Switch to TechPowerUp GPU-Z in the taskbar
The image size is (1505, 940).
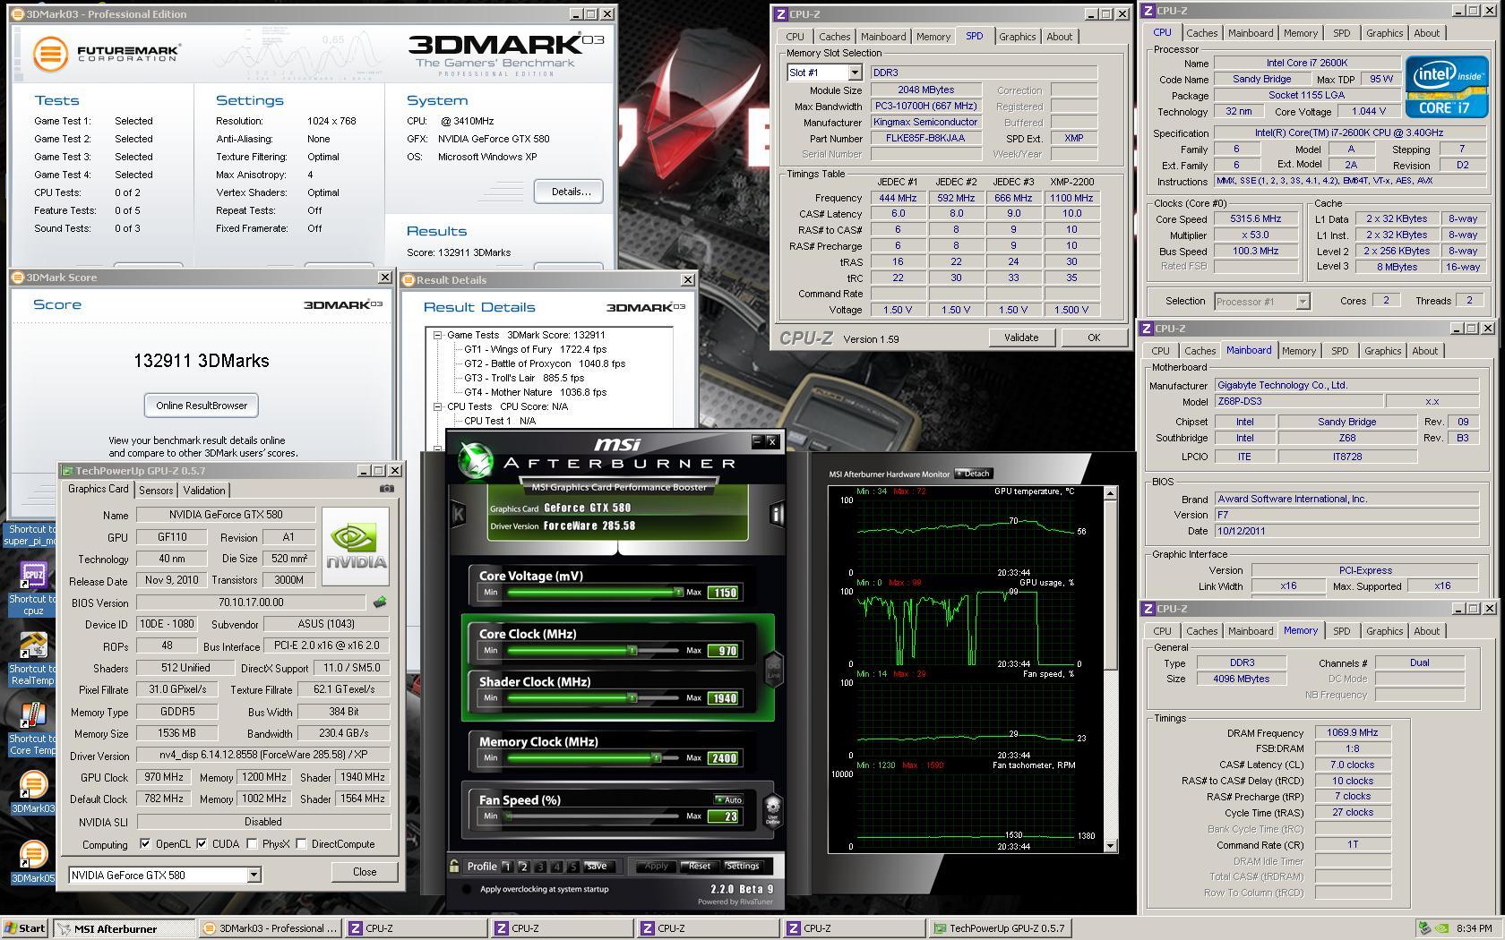[1000, 928]
